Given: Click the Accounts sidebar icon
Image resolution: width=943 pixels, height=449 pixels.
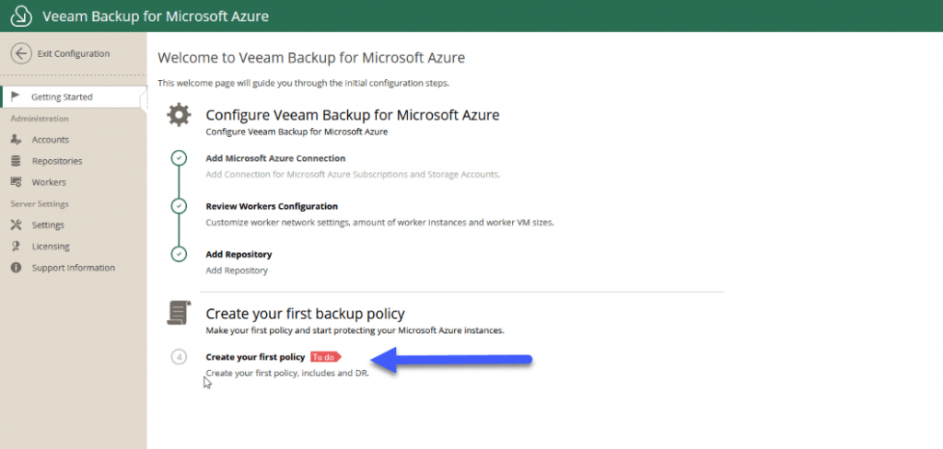Looking at the screenshot, I should pyautogui.click(x=17, y=140).
